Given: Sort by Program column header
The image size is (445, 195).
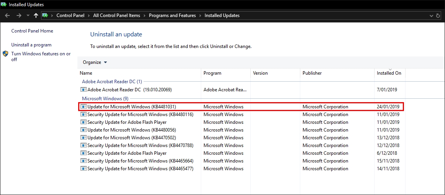Looking at the screenshot, I should [226, 73].
